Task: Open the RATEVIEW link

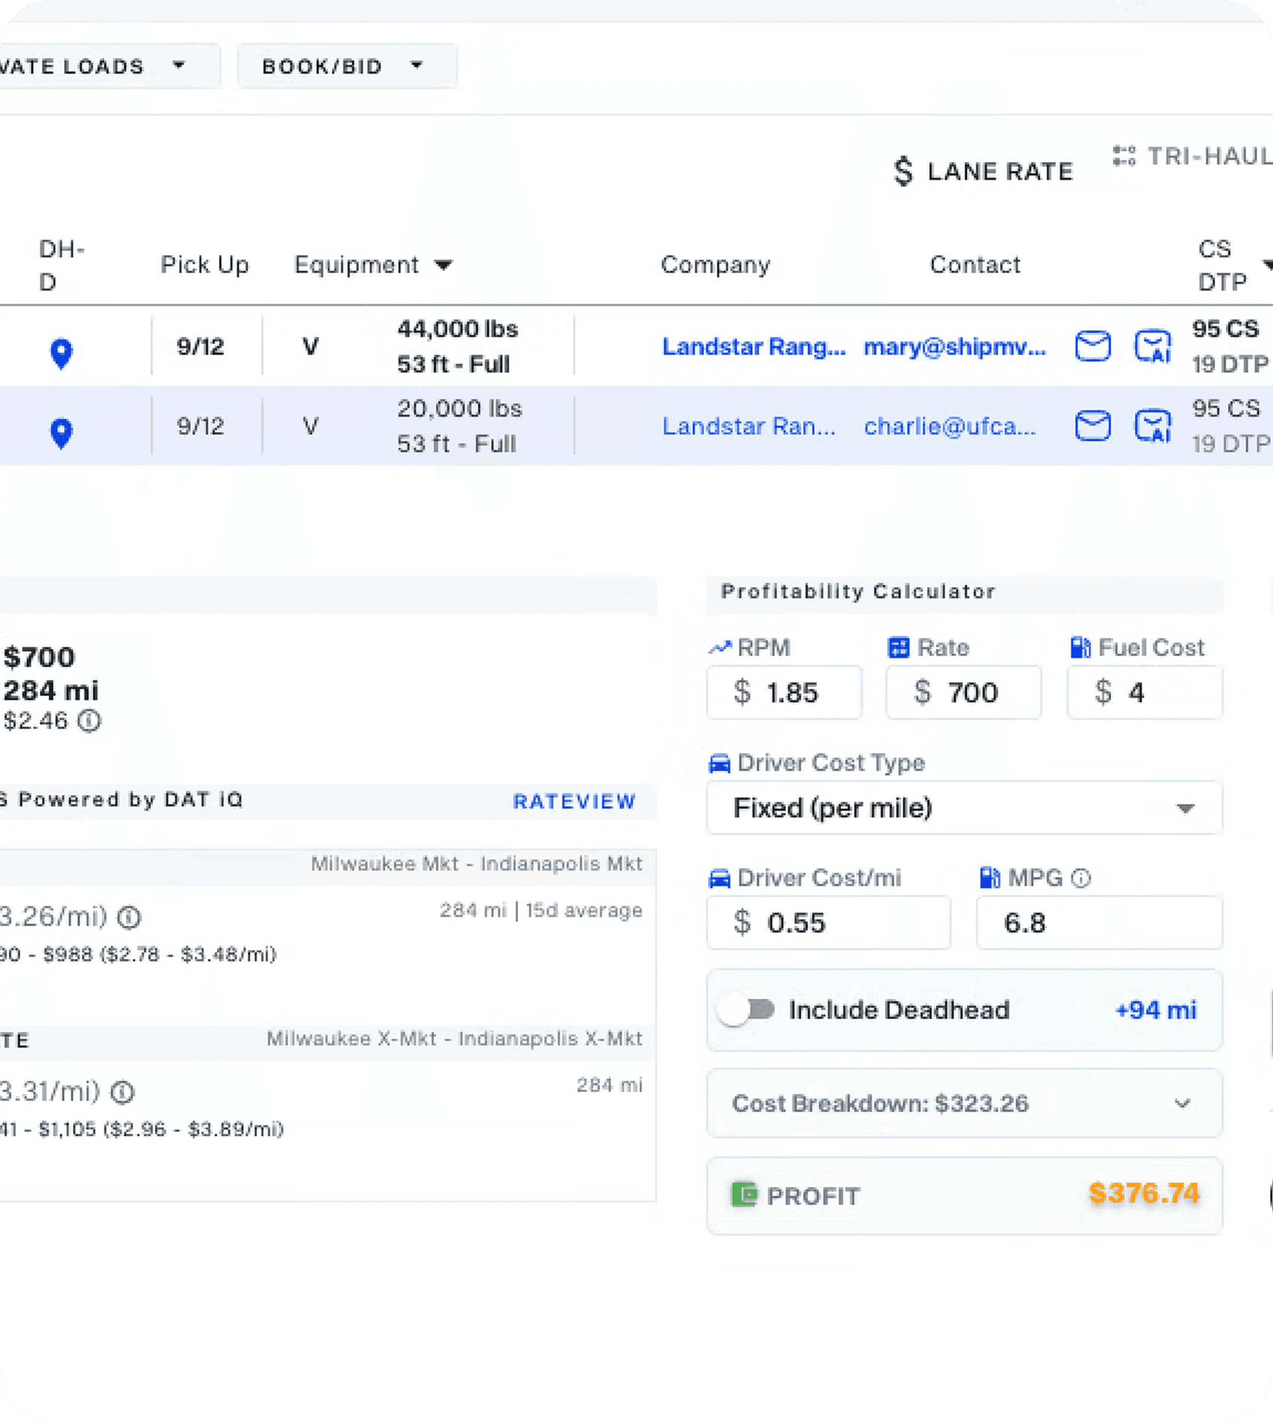Action: [574, 801]
